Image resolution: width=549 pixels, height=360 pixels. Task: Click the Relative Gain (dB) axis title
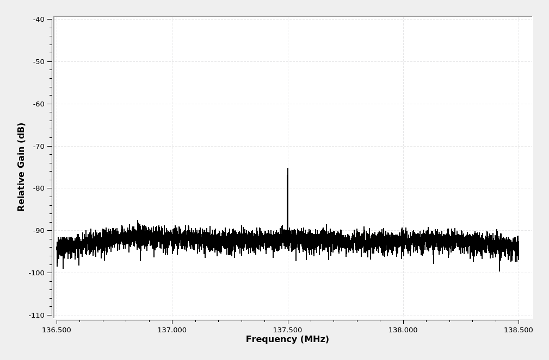coord(22,167)
